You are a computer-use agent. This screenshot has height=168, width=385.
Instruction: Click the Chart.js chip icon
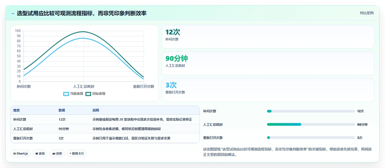click(15, 153)
